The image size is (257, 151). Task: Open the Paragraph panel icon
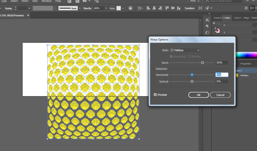coord(207,26)
